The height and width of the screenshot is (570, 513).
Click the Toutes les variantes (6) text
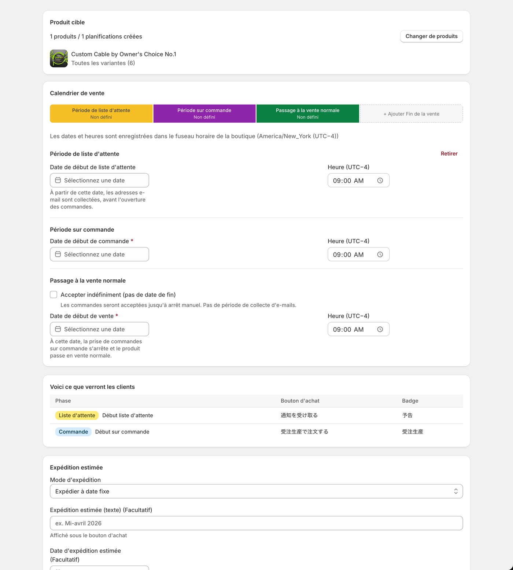coord(103,63)
